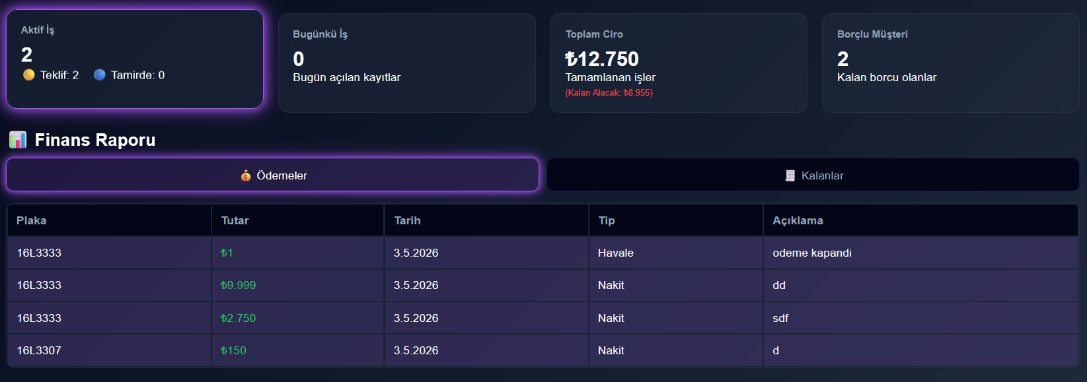
Task: Open the Toplam Ciro card
Action: tap(679, 63)
